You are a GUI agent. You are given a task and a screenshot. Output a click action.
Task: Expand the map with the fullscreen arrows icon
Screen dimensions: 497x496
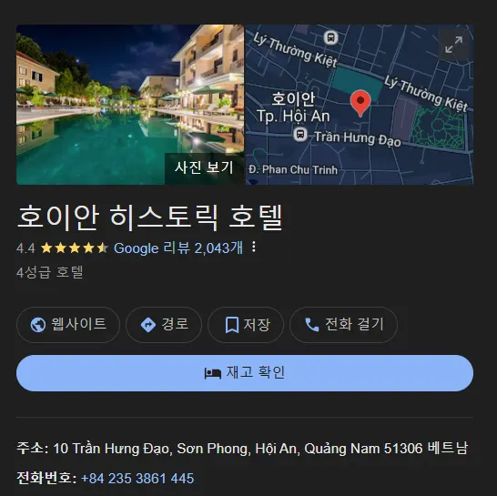[453, 45]
